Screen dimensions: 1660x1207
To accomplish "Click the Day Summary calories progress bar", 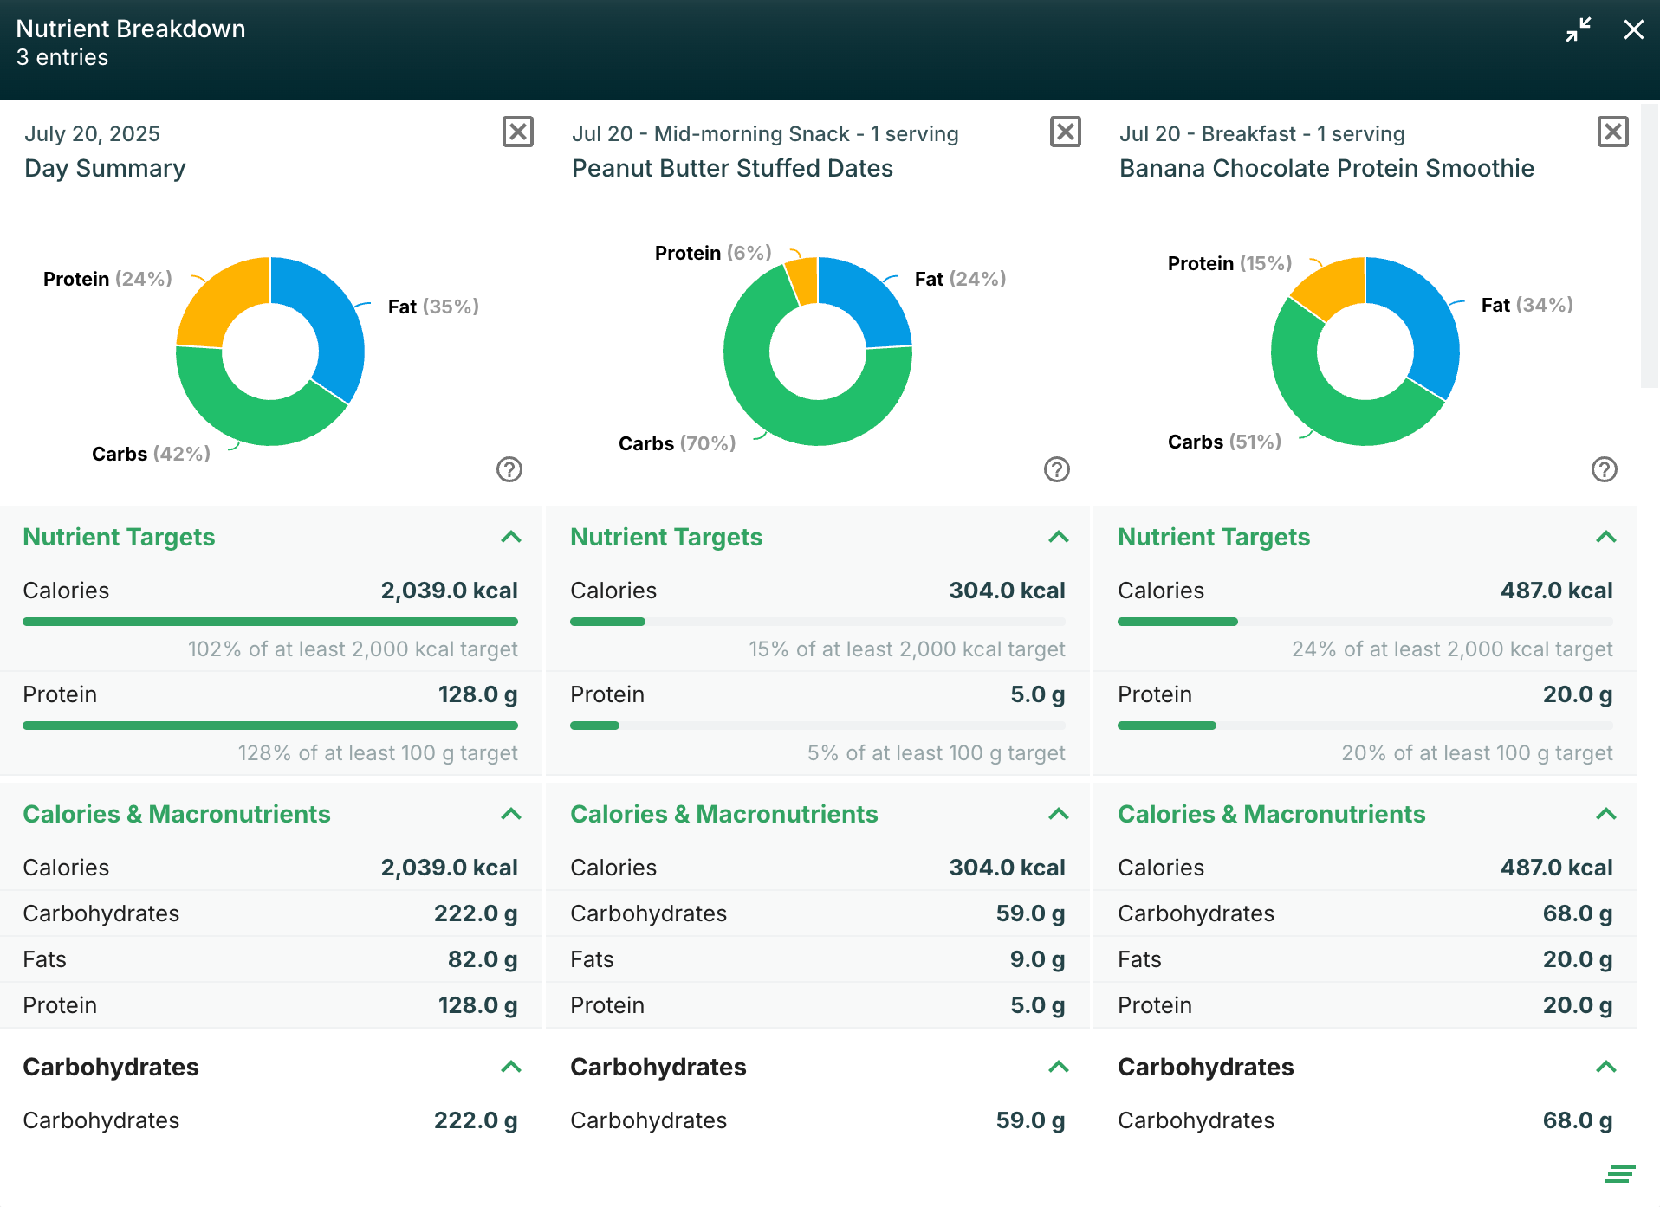I will tap(270, 622).
